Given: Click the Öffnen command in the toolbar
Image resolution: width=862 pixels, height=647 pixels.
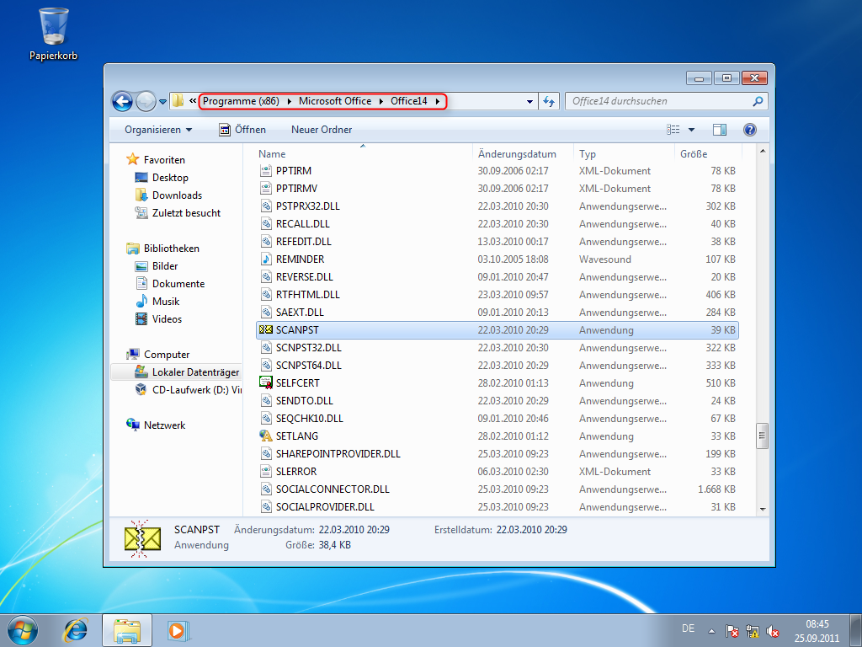Looking at the screenshot, I should [x=243, y=129].
